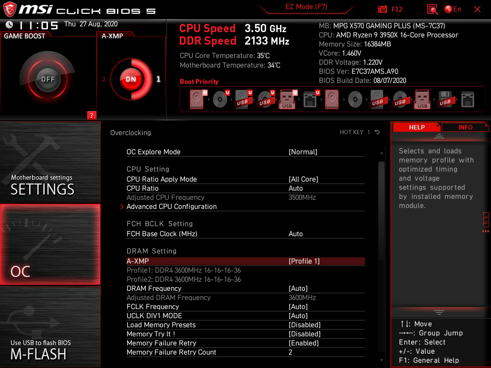Click the MSI dragon shield logo

pyautogui.click(x=10, y=9)
